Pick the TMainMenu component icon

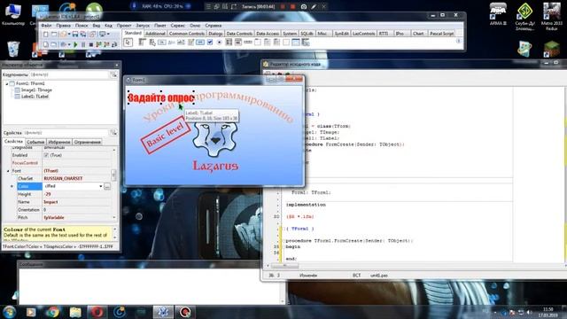142,43
